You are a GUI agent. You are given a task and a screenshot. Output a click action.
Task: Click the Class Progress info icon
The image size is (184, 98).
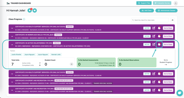(24, 19)
